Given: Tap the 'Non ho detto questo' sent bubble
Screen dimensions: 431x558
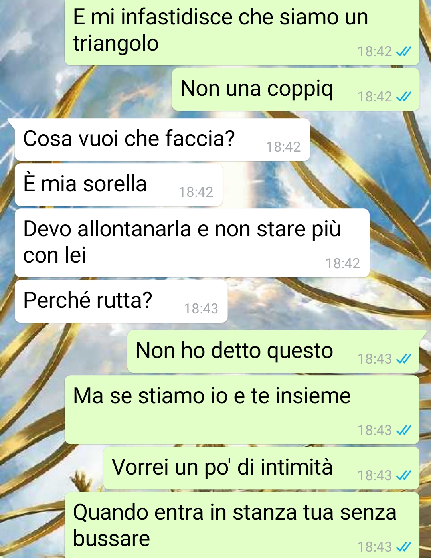Looking at the screenshot, I should (x=273, y=352).
